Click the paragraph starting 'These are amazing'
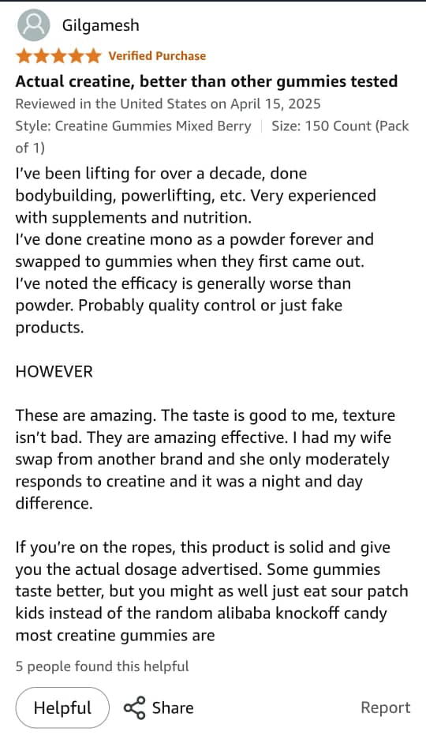Screen dimensions: 426x743 pos(205,460)
